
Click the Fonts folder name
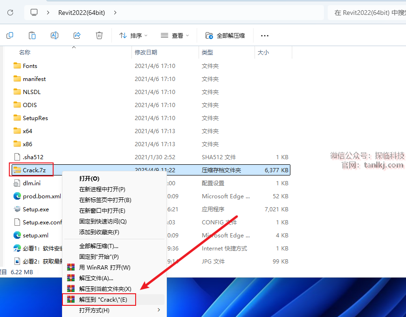point(30,66)
